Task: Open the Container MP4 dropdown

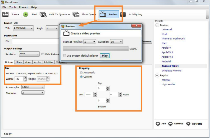Action: click(29, 54)
